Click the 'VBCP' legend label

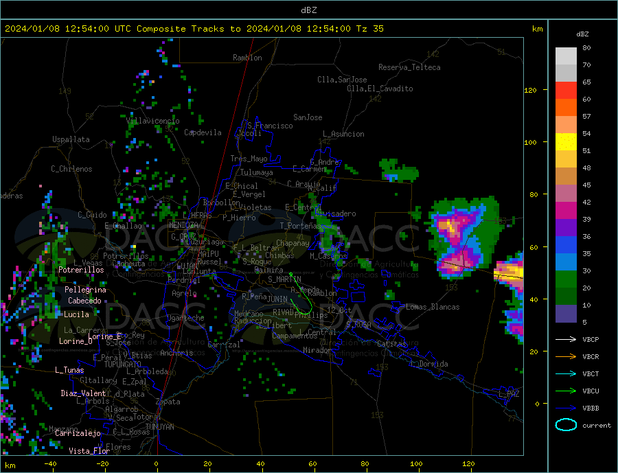coord(591,339)
